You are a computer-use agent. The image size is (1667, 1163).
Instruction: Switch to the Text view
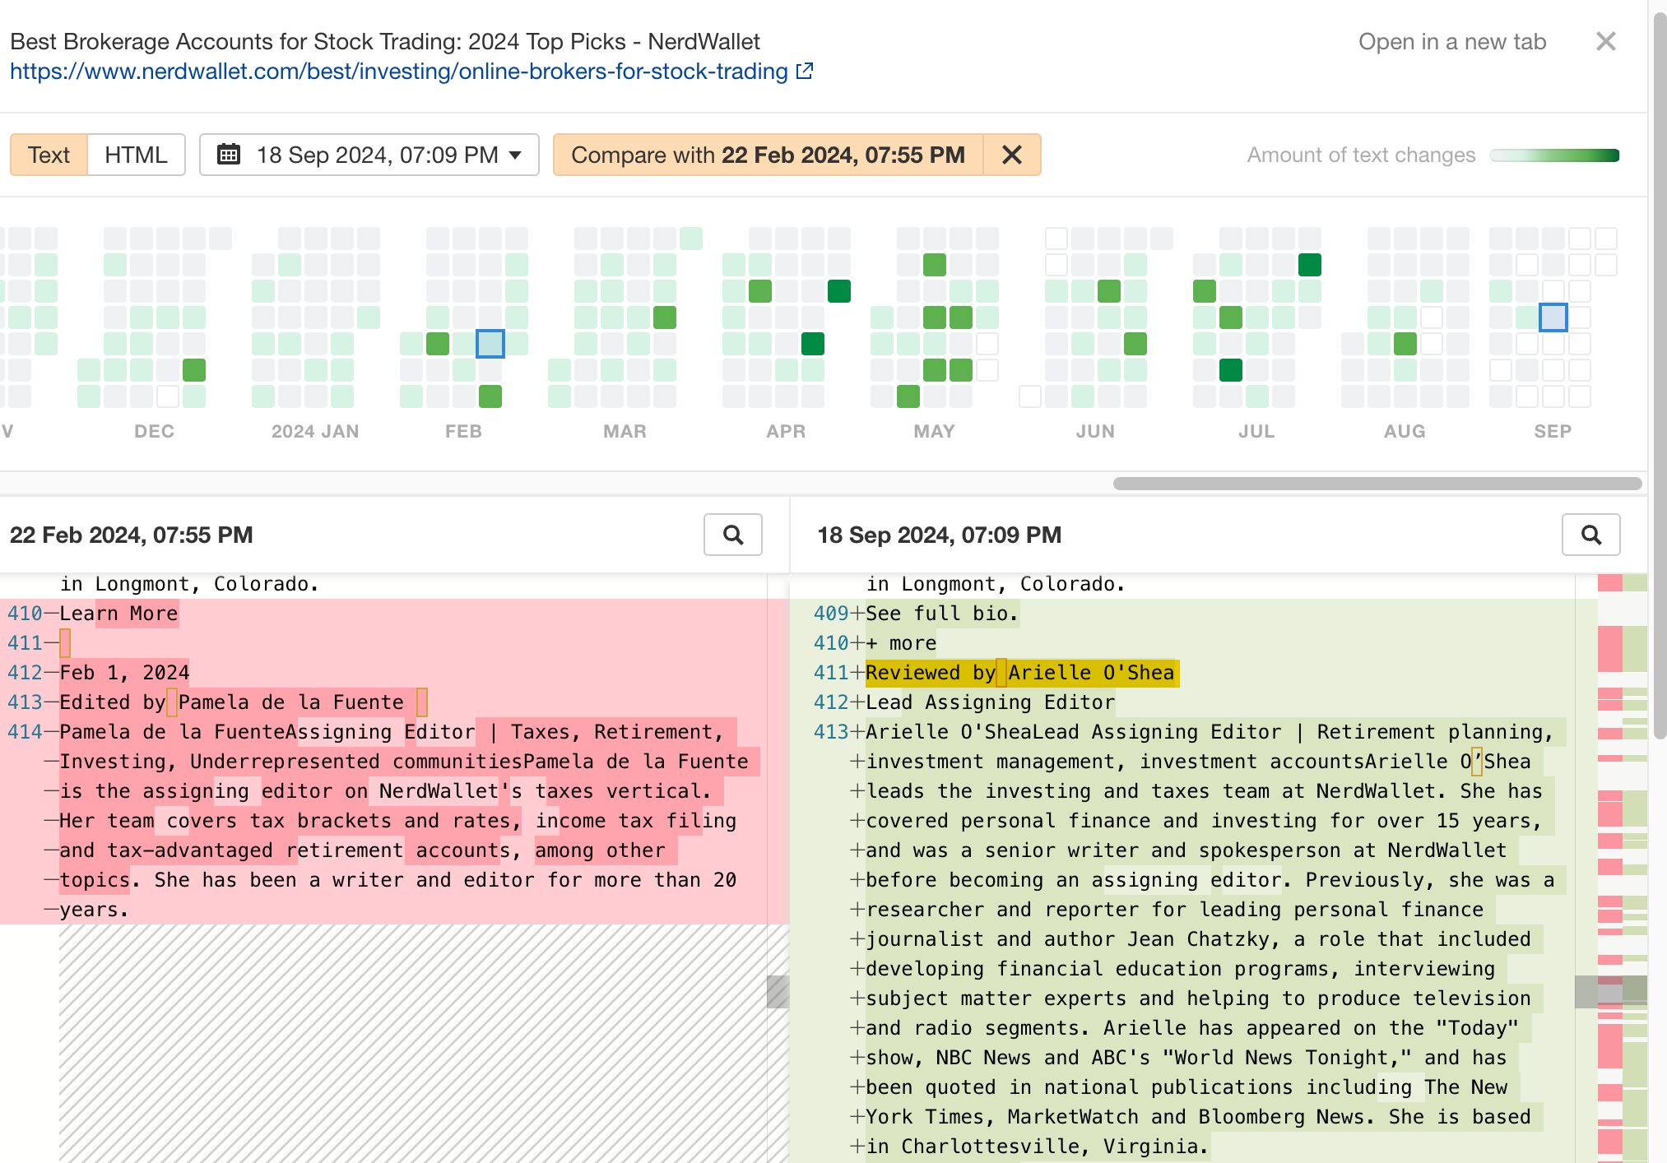[49, 155]
